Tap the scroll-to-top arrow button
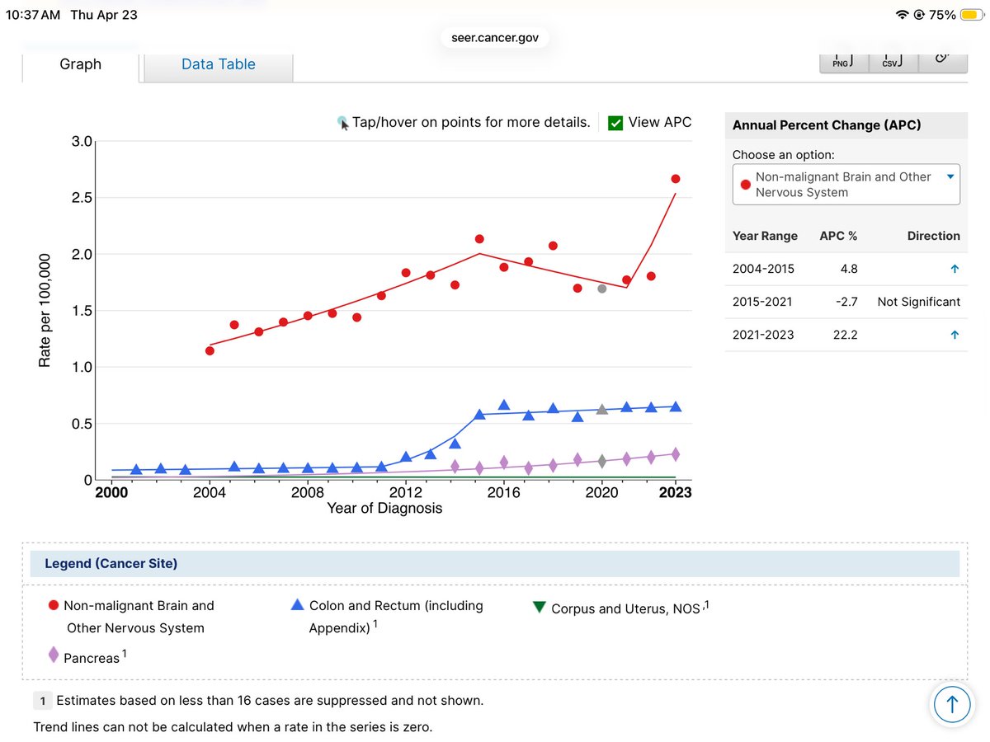Viewport: 990px width, 742px height. [952, 704]
